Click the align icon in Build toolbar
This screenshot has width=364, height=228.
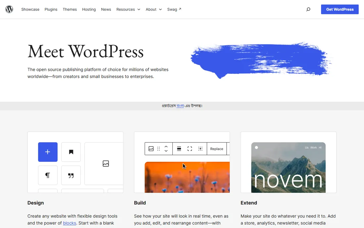(179, 149)
